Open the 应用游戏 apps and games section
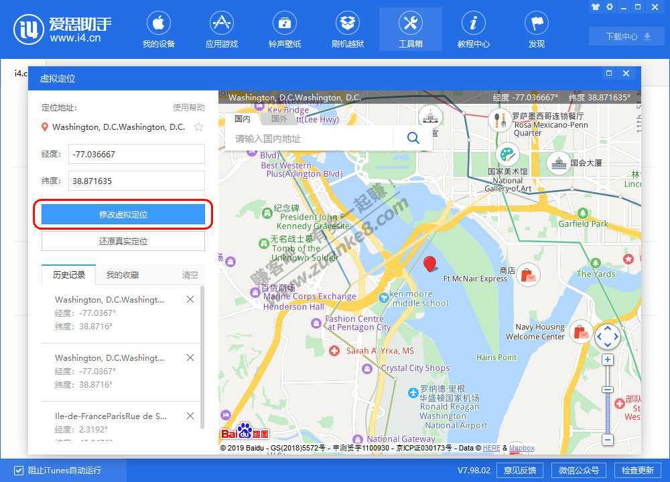 tap(222, 30)
